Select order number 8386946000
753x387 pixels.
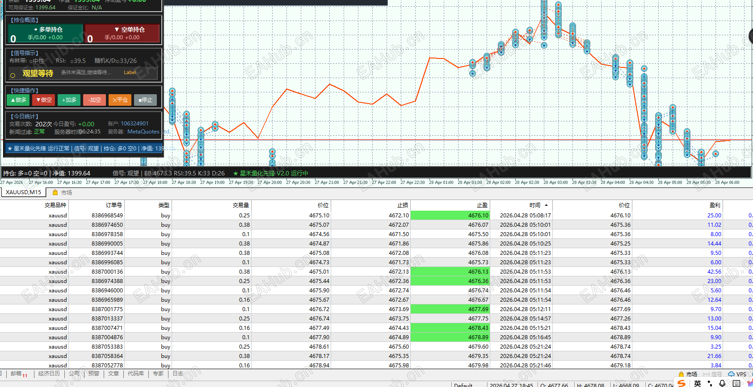pyautogui.click(x=107, y=291)
